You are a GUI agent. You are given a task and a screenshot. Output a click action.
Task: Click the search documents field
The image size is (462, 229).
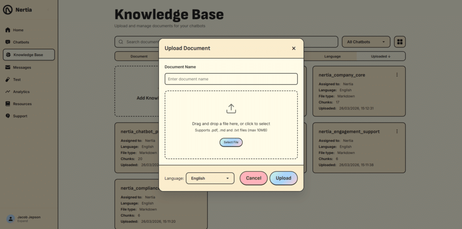[226, 42]
